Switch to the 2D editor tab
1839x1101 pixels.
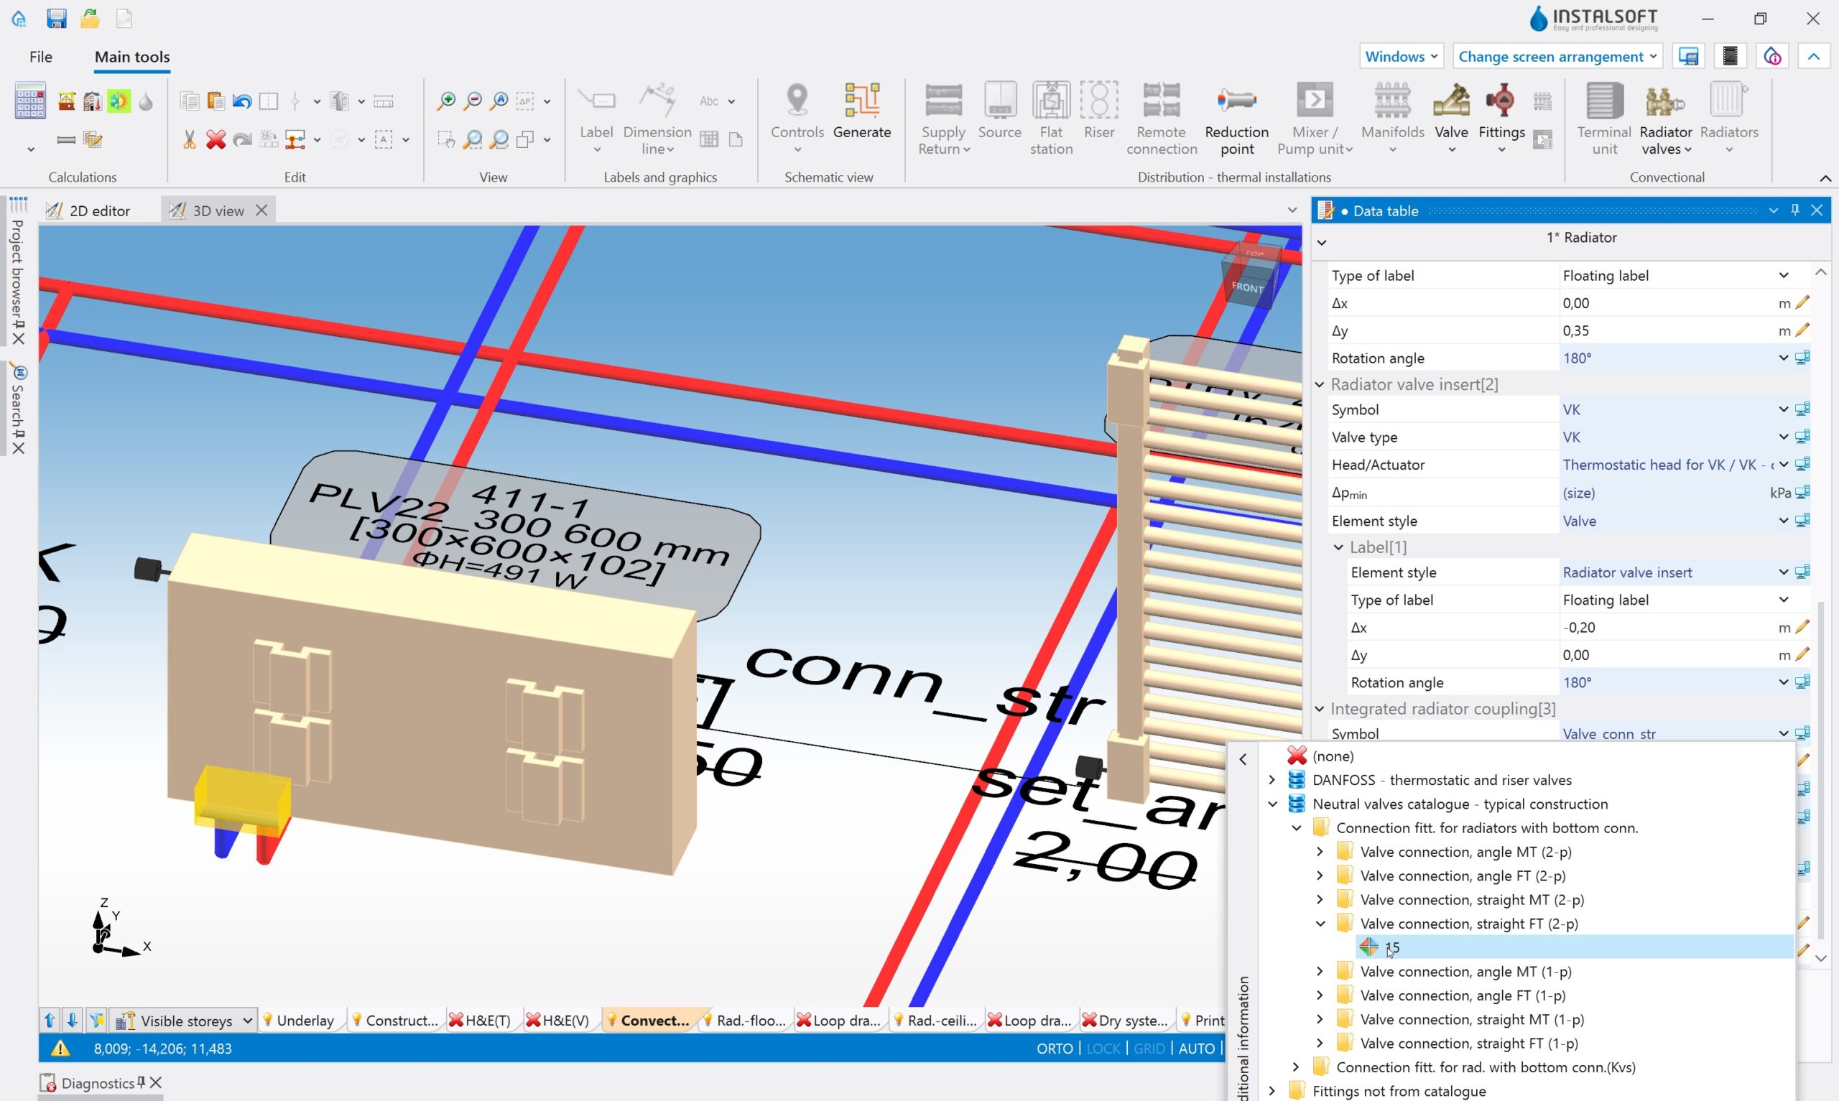tap(89, 210)
